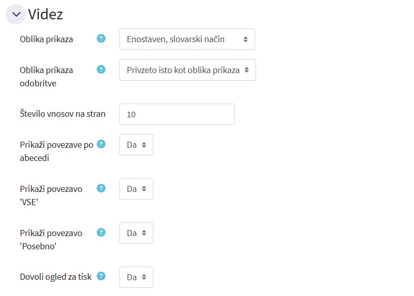This screenshot has height=296, width=414.
Task: Show help for Prikaži povezavo 'VSE'
Action: (101, 188)
